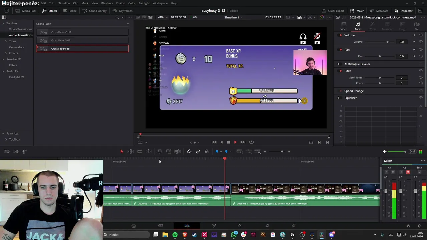Open the flag color dropdown arrow

tap(221, 152)
